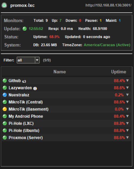
Task: Expand the Nuestraluz row arrow
Action: [x=127, y=95]
